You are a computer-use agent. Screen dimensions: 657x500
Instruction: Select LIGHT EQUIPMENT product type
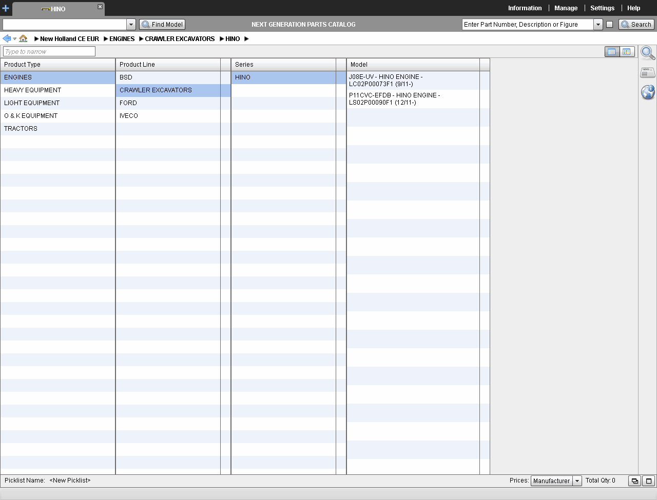click(57, 103)
